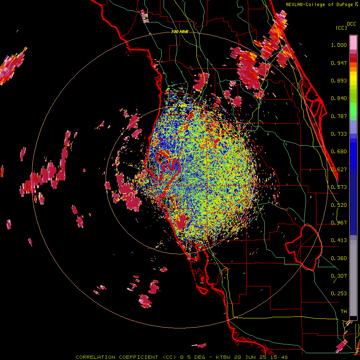Click the 100 NMI range ring label
360x360 pixels.
point(180,32)
